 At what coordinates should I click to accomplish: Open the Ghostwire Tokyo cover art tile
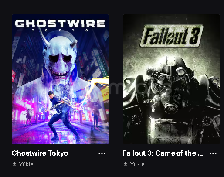pyautogui.click(x=60, y=79)
